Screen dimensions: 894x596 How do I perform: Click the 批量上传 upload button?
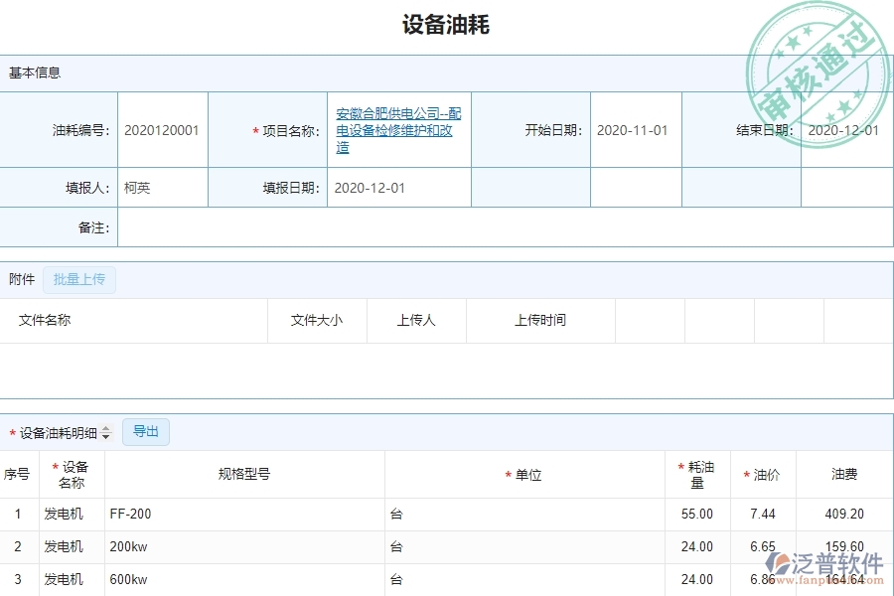79,279
